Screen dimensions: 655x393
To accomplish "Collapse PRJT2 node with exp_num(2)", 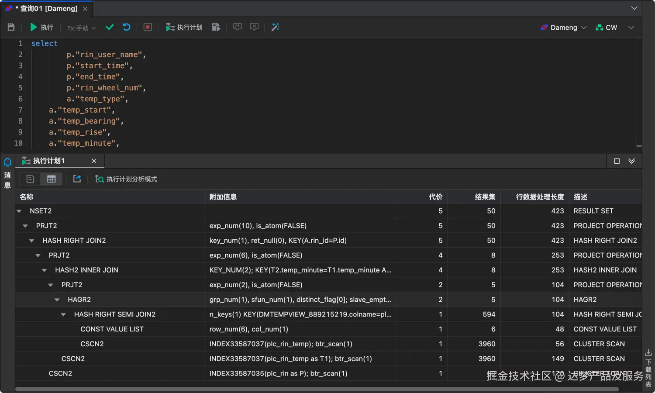I will (x=51, y=285).
